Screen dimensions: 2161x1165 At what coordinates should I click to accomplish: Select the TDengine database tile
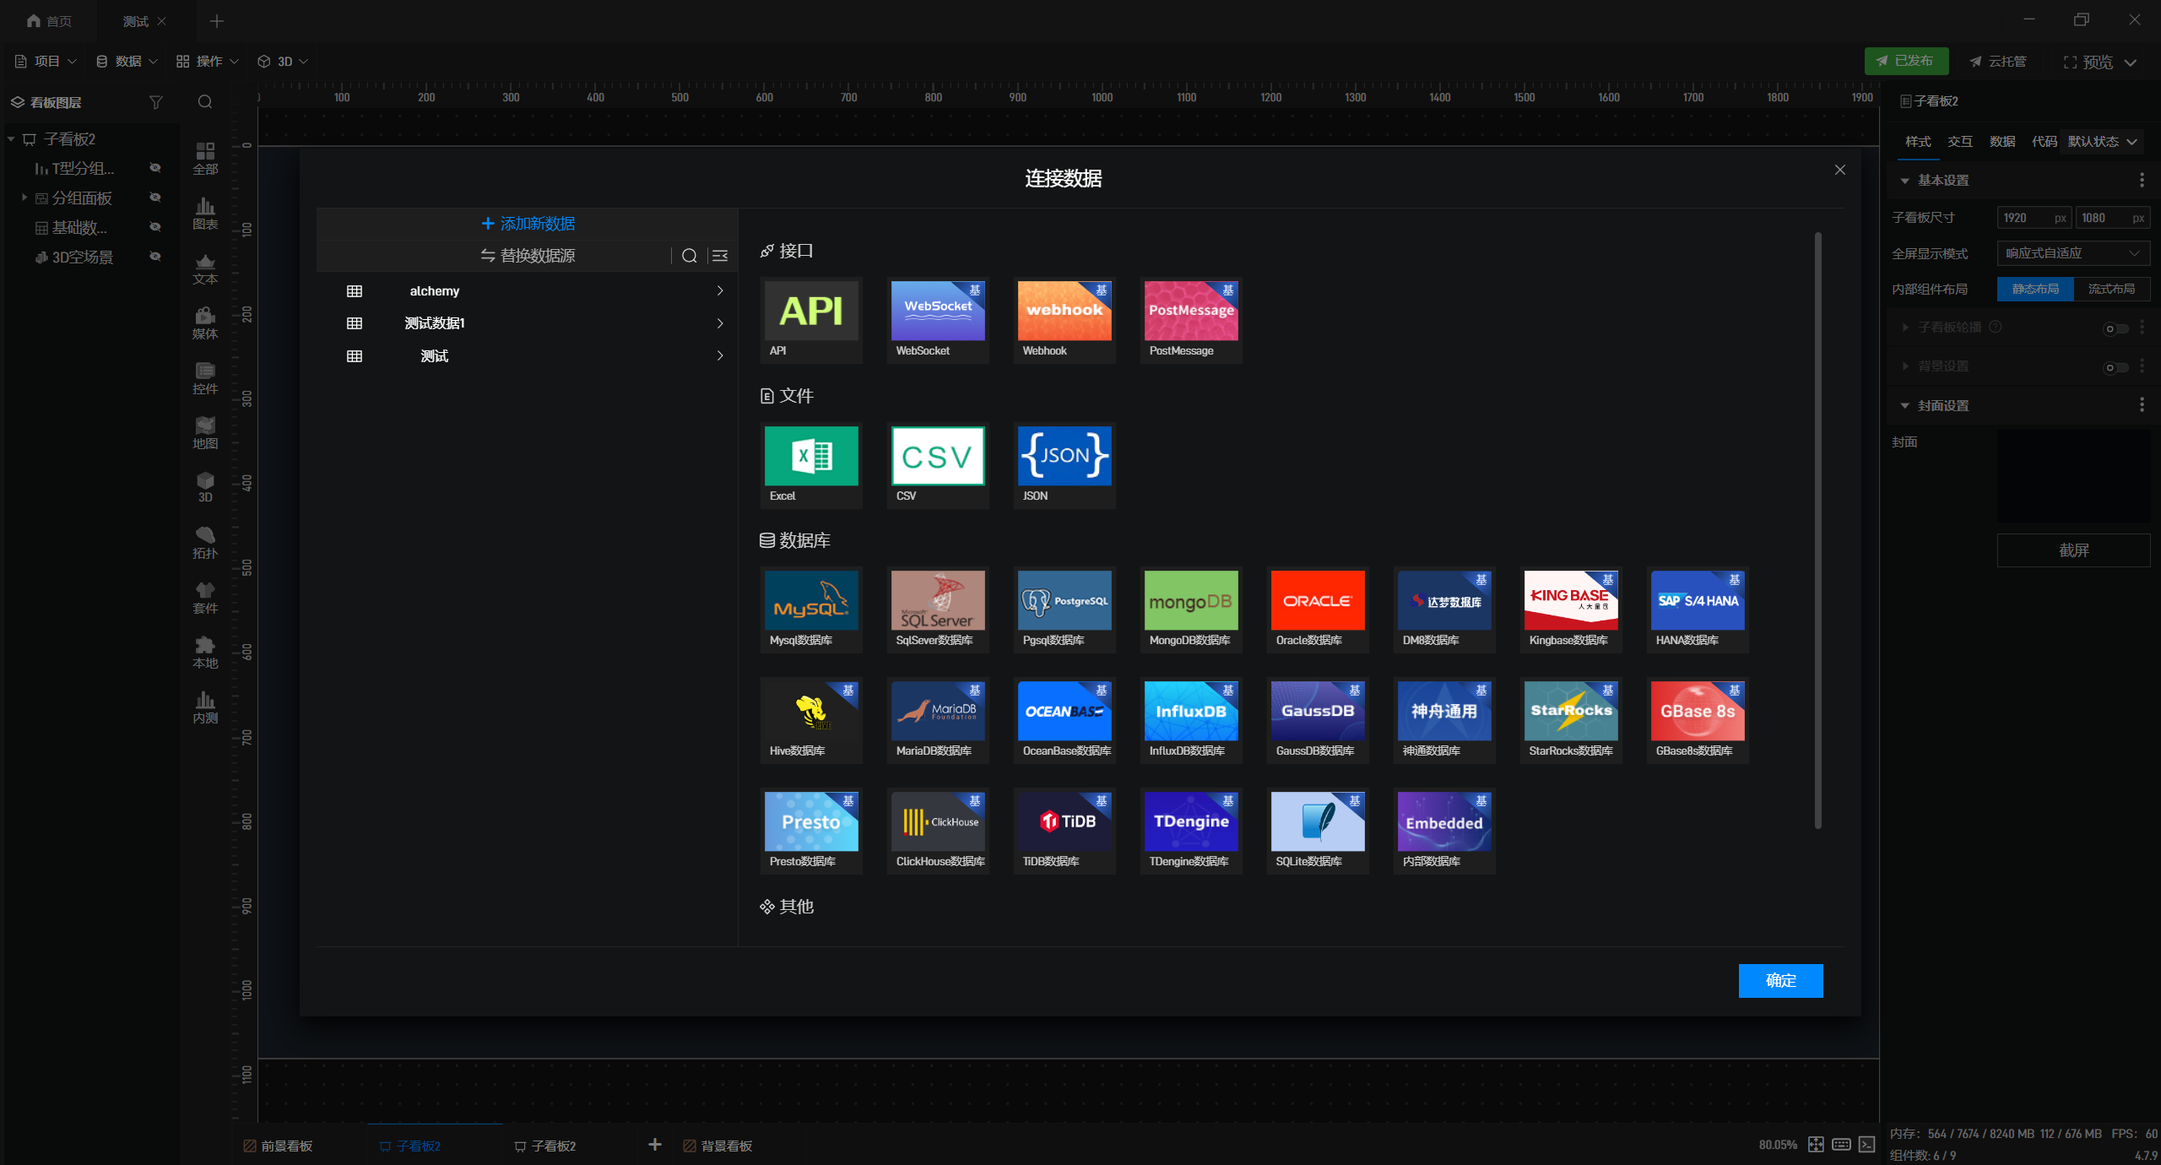click(x=1191, y=831)
